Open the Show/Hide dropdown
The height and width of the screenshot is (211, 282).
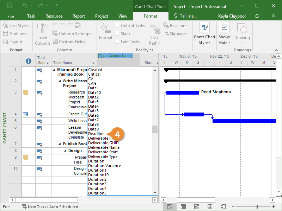pyautogui.click(x=224, y=34)
